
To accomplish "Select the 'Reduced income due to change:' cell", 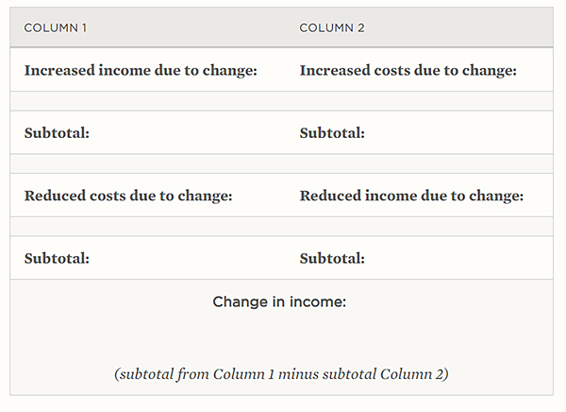I will click(x=411, y=196).
